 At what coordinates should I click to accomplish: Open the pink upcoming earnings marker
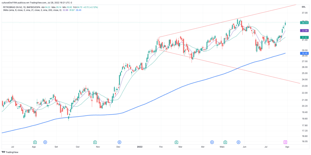click(285, 142)
